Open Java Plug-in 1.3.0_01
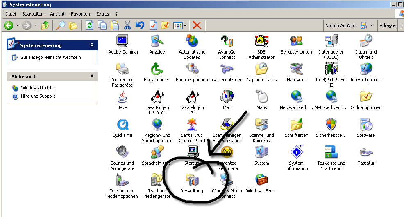Screen dimensions: 404x217 coord(157,97)
